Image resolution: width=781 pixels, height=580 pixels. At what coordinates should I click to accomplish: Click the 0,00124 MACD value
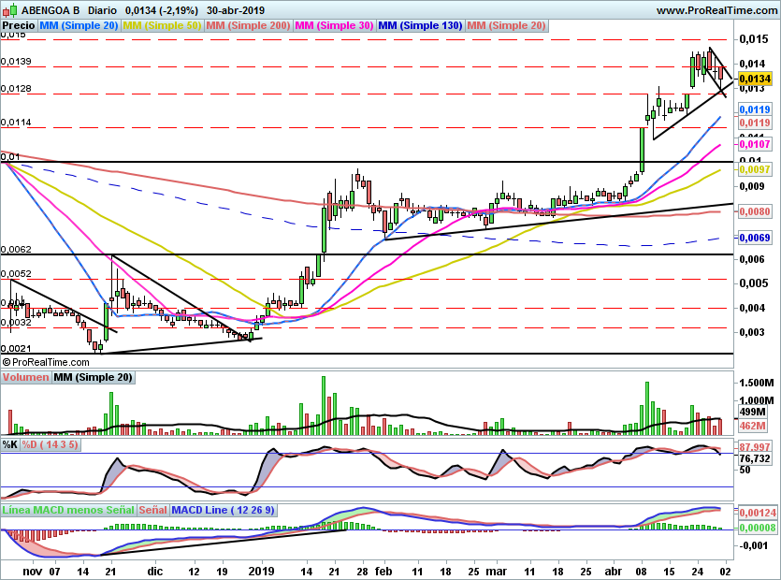coord(757,513)
